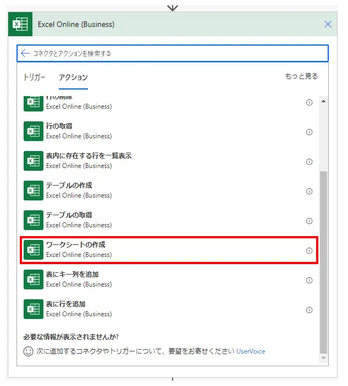Click the scrollbar up arrow
348x386 pixels.
324,101
